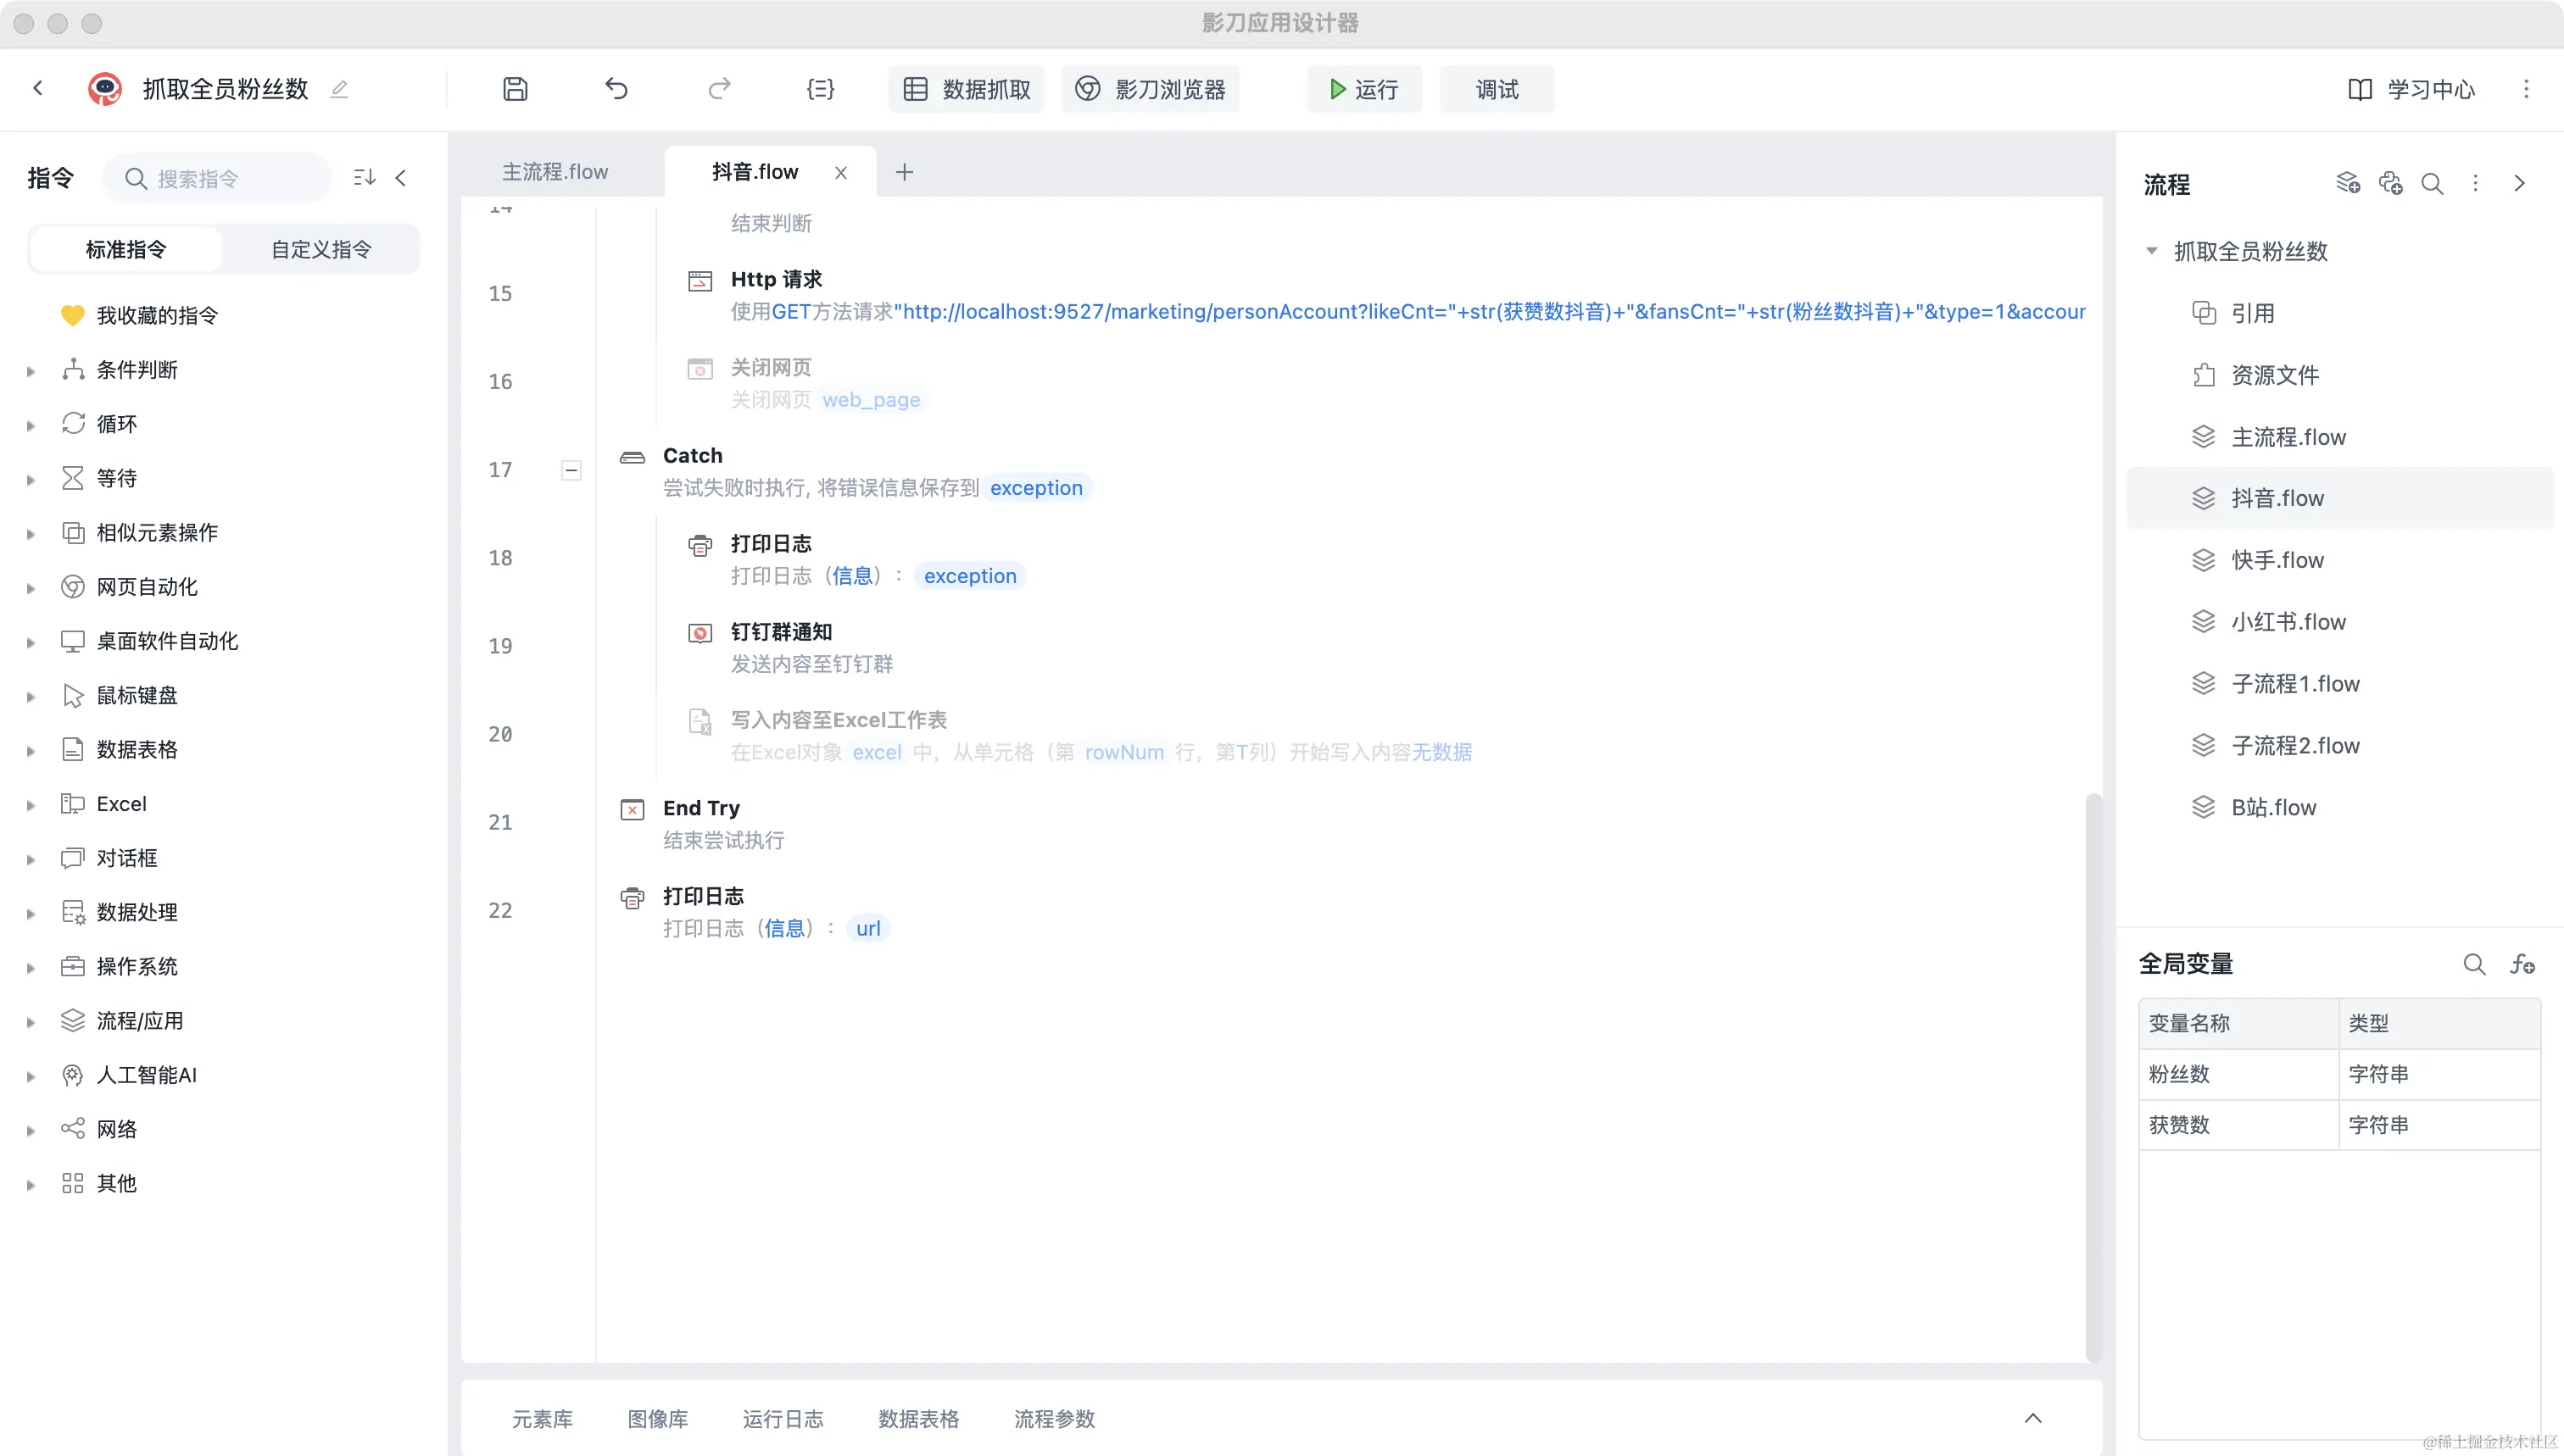Switch to 主流程.flow tab
Image resolution: width=2564 pixels, height=1456 pixels.
click(555, 172)
